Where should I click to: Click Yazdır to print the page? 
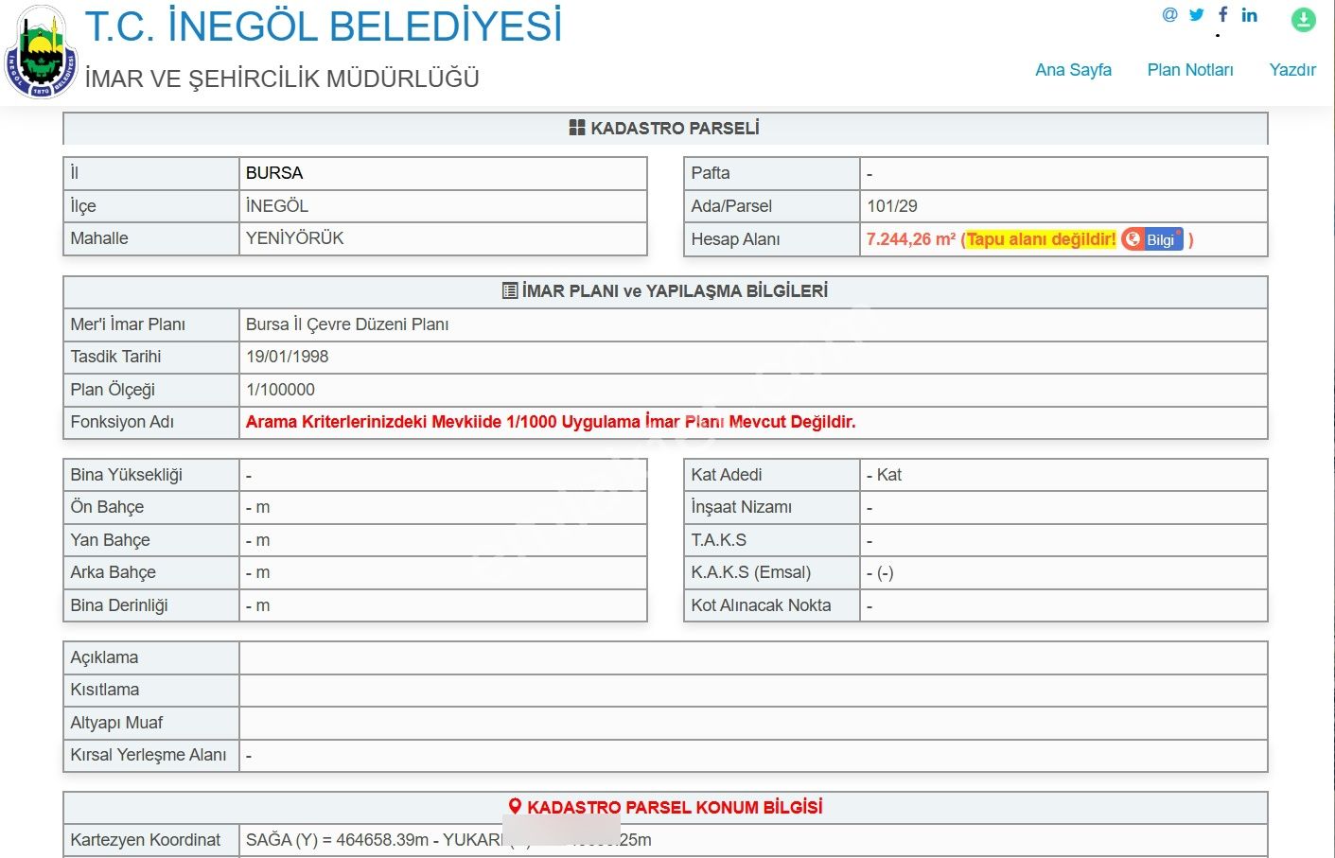click(x=1291, y=70)
